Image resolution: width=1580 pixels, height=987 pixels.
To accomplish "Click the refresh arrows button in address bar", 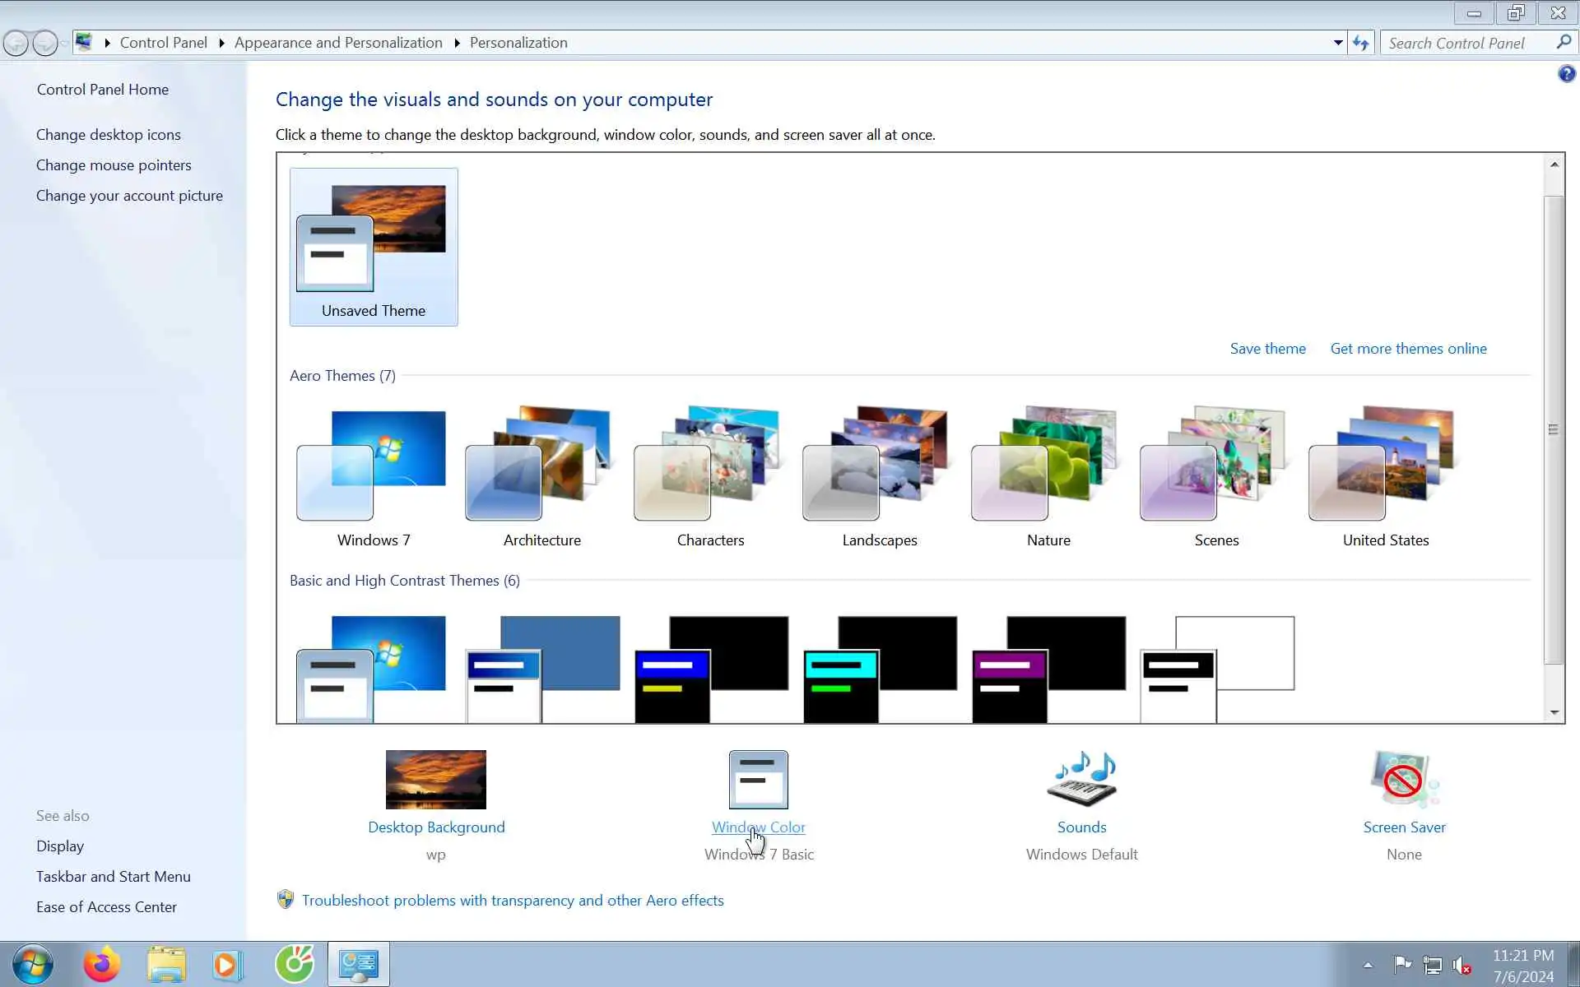I will (x=1360, y=43).
